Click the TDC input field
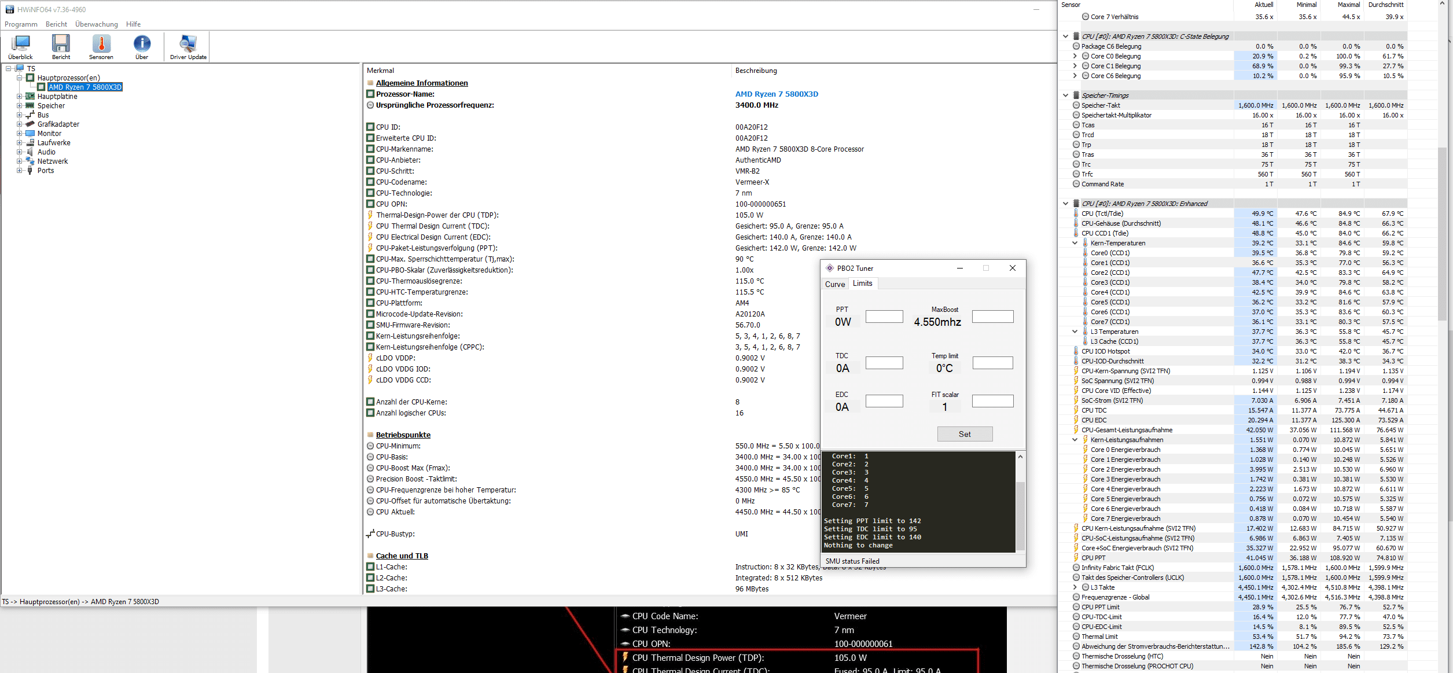Viewport: 1453px width, 673px height. point(884,363)
